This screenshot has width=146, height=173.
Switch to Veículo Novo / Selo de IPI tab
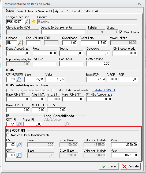click(x=35, y=11)
